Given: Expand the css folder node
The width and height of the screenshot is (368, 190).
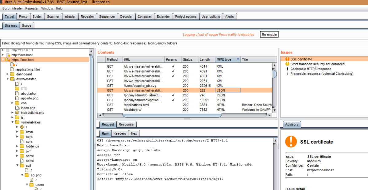Looking at the screenshot, I should (13, 103).
